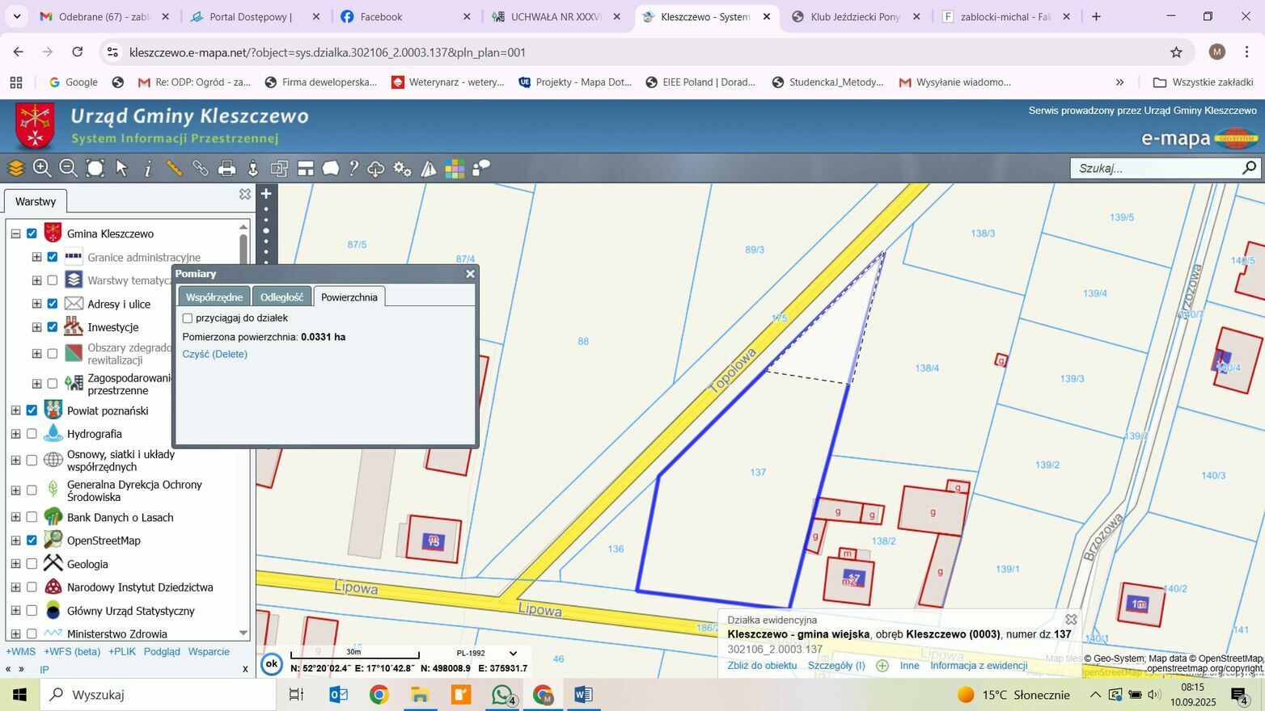Screen dimensions: 1265x711
Task: Click the 'Zbliż do obiektu' link
Action: click(x=762, y=666)
